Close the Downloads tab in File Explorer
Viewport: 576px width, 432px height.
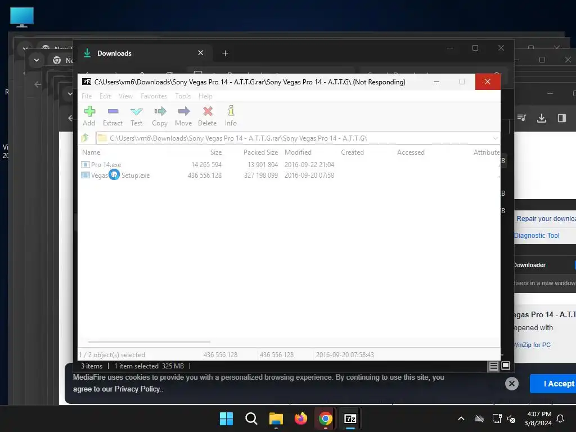201,53
